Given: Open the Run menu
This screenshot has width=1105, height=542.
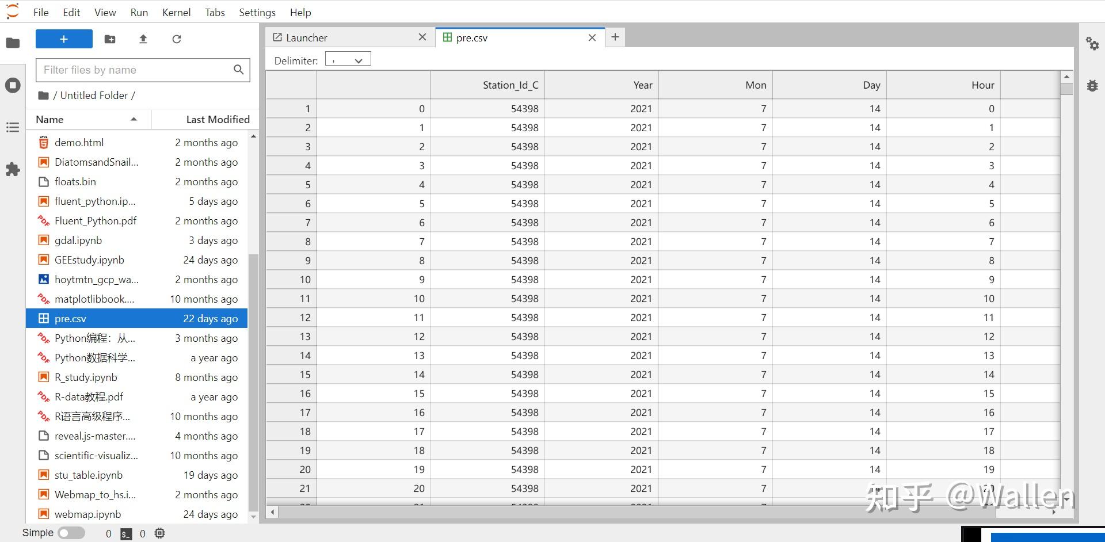Looking at the screenshot, I should point(139,12).
